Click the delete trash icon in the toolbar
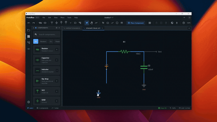Screen dimensions: 217x122 pyautogui.click(x=166, y=23)
